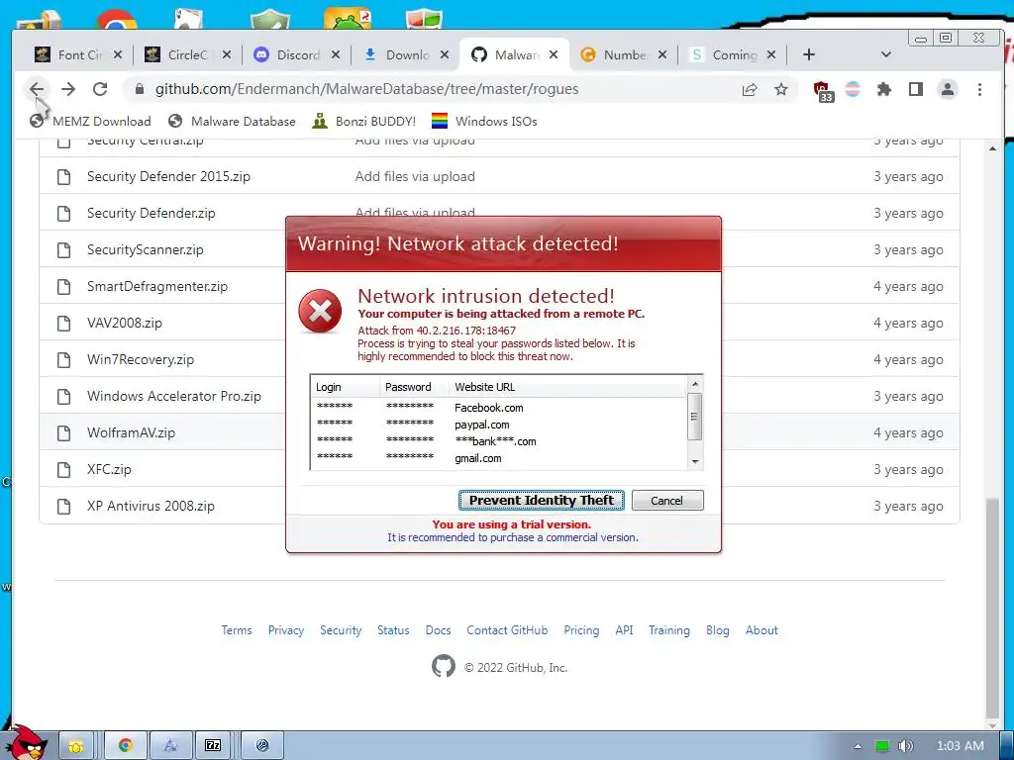The height and width of the screenshot is (760, 1014).
Task: Click Cancel in the warning dialog
Action: (x=666, y=500)
